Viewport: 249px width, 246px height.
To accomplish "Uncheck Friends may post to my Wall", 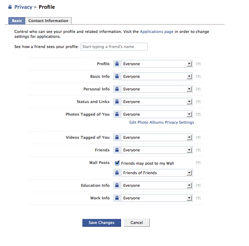I will coord(117,163).
